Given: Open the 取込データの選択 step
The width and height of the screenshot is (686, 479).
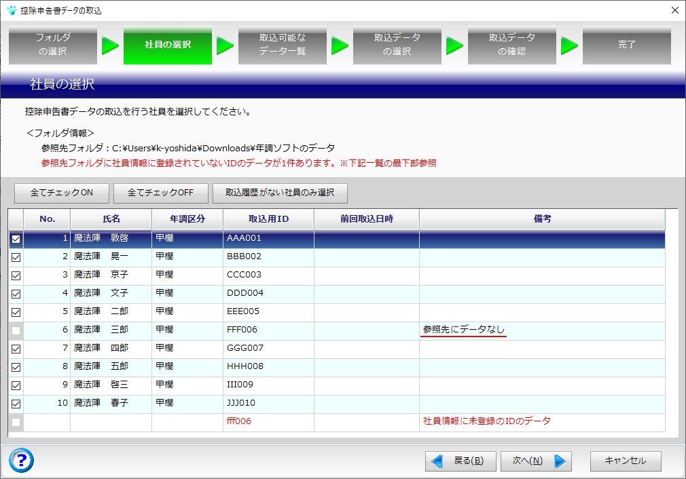Looking at the screenshot, I should coord(397,45).
